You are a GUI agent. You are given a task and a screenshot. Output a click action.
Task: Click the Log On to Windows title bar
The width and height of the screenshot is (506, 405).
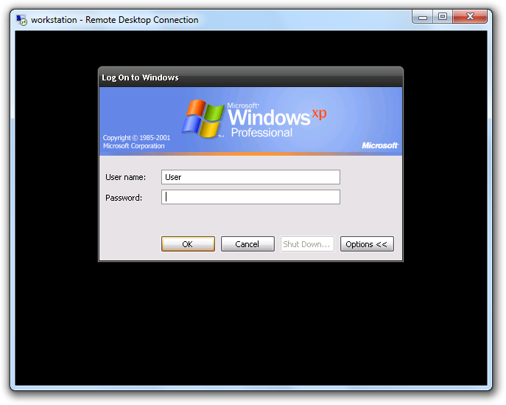point(250,77)
